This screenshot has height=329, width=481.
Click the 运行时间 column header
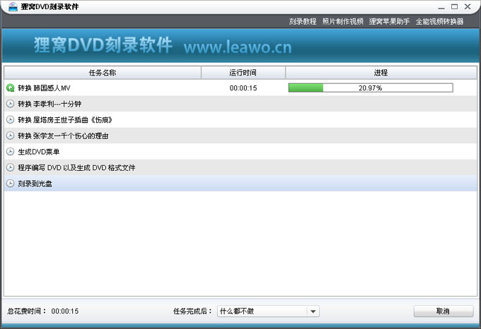[243, 73]
